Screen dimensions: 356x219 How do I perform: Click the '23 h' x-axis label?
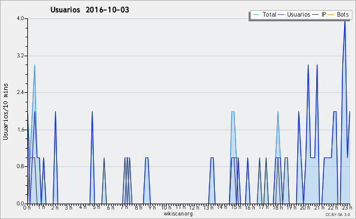(347, 207)
